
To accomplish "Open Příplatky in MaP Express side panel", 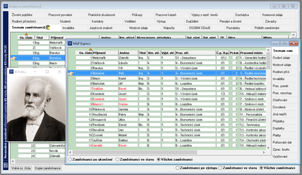I will click(285, 121).
